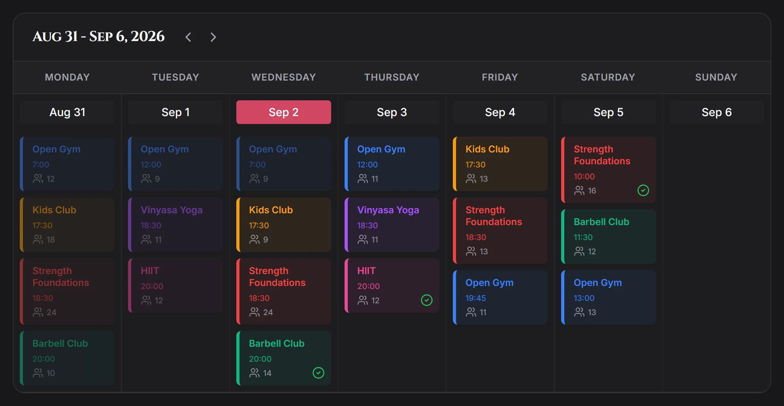Screen dimensions: 784x406
Task: Click attendees icon on Monday Kids Club card
Action: (x=38, y=240)
